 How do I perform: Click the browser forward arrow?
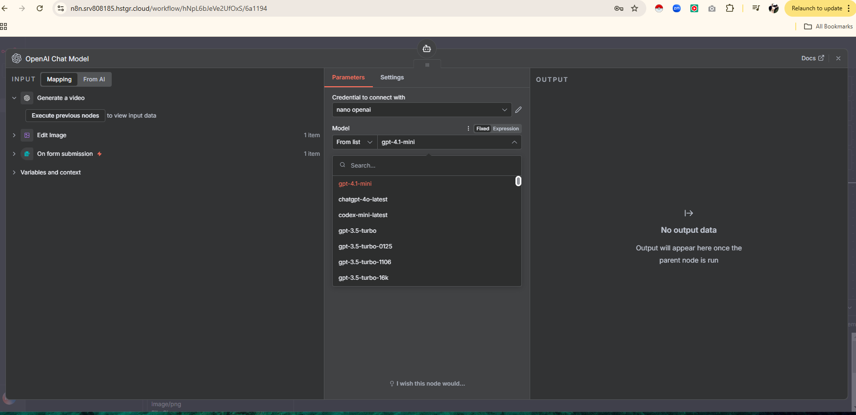pyautogui.click(x=22, y=8)
